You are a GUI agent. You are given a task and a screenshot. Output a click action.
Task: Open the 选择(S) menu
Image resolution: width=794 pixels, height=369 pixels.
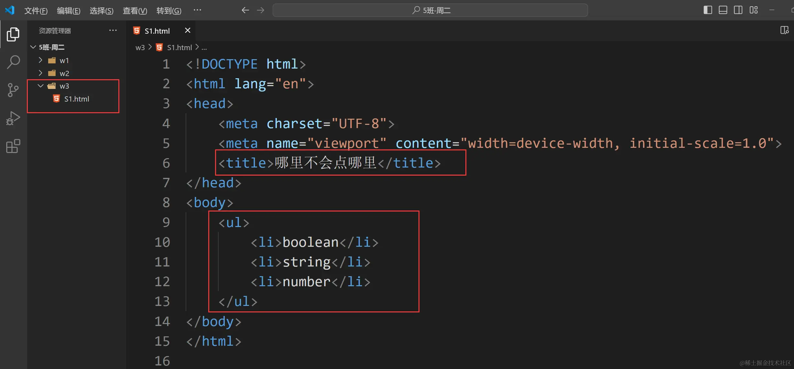point(101,11)
